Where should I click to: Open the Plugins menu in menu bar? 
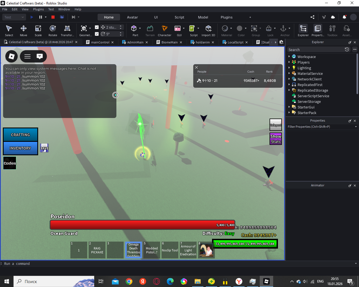click(x=38, y=9)
